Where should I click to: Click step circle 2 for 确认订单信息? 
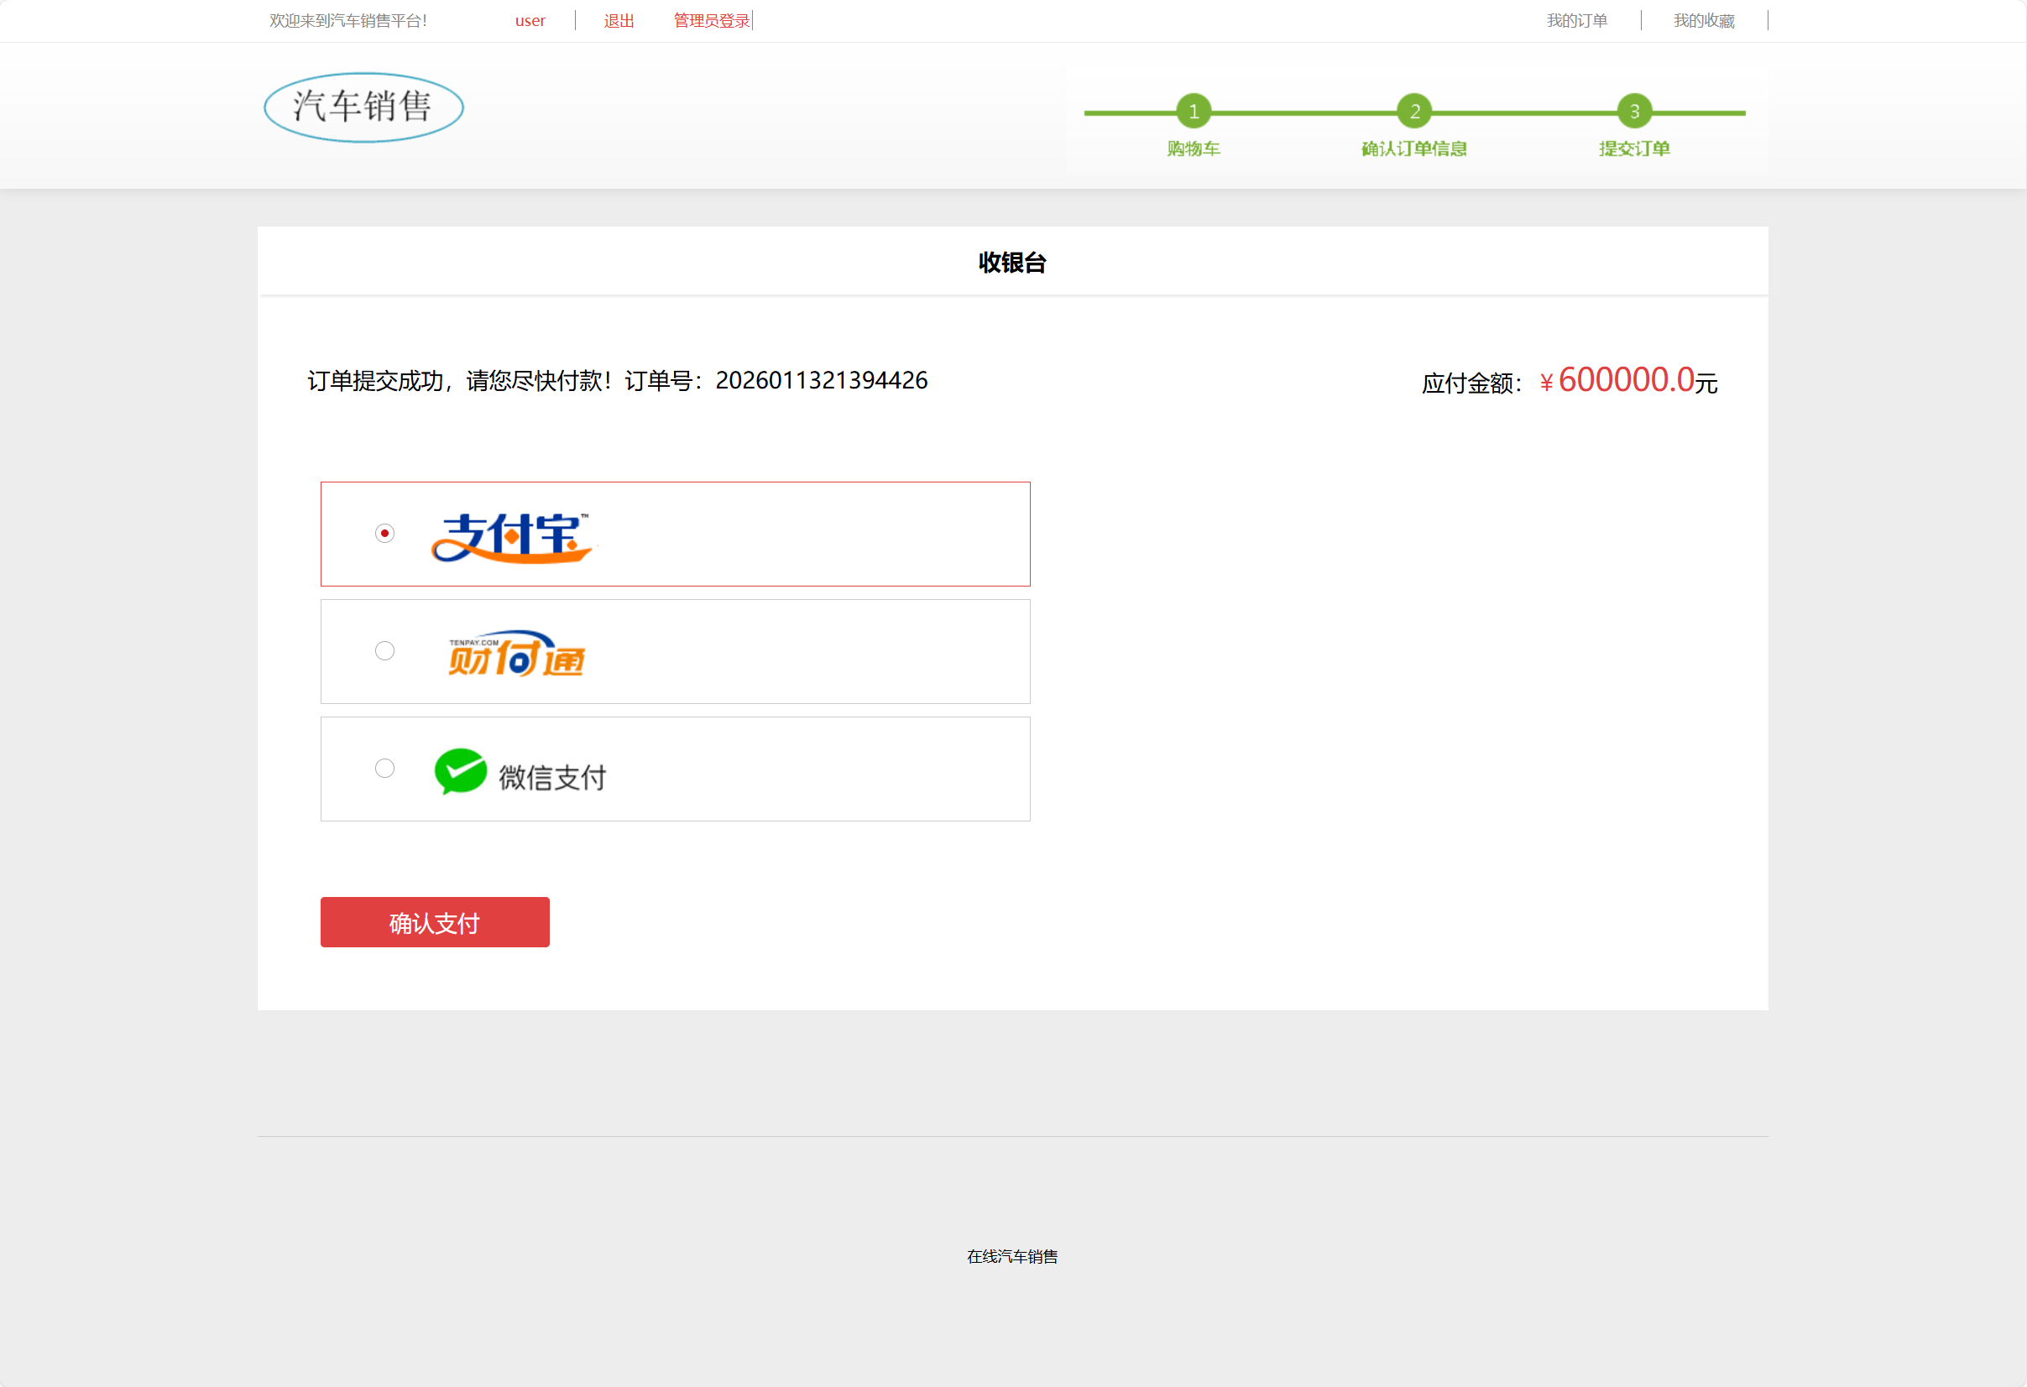click(1413, 111)
